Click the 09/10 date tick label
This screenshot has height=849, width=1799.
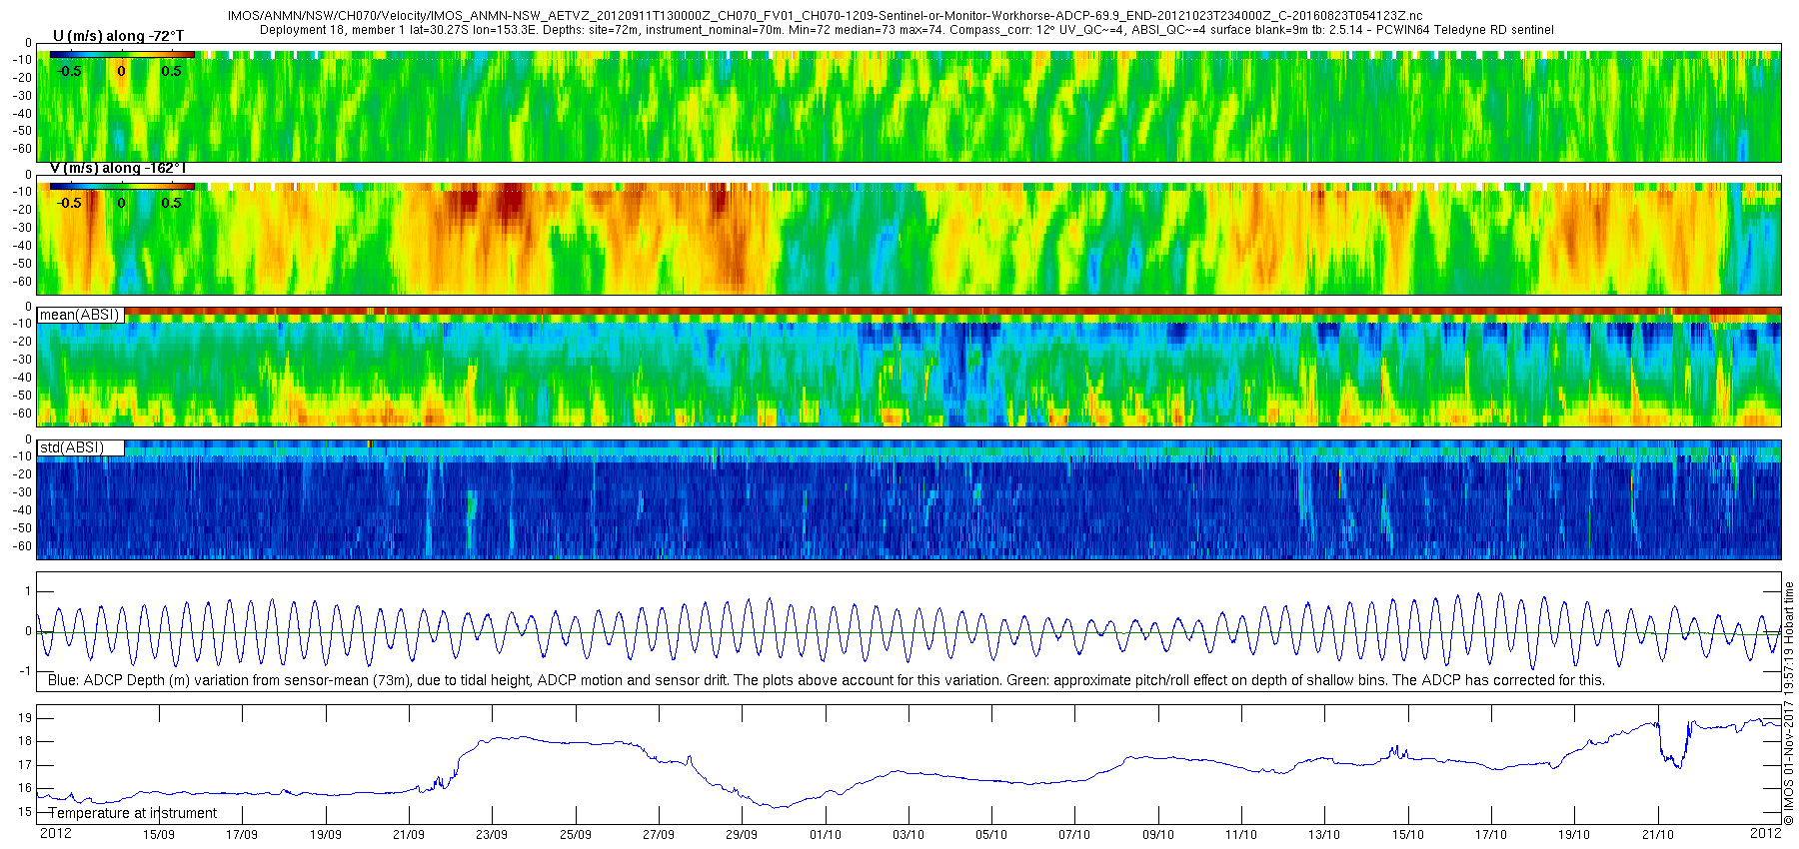[1157, 835]
